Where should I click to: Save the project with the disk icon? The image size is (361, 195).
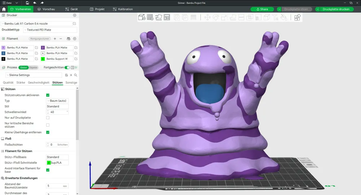pos(27,3)
